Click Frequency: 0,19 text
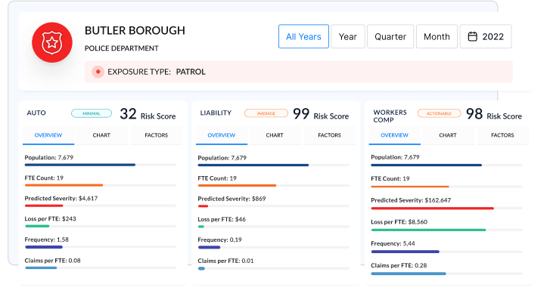Viewport: 547px width, 300px height. (219, 240)
